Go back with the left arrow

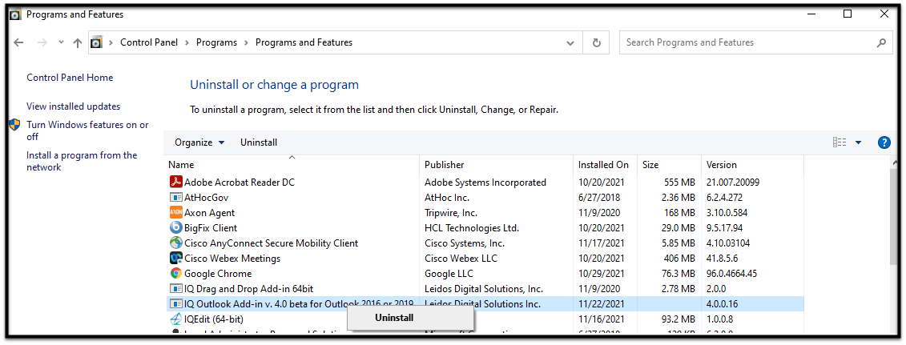(x=18, y=42)
